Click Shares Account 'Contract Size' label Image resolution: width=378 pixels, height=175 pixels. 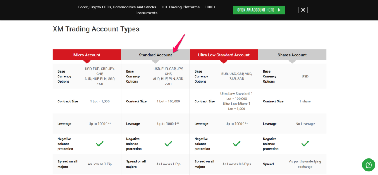point(273,101)
